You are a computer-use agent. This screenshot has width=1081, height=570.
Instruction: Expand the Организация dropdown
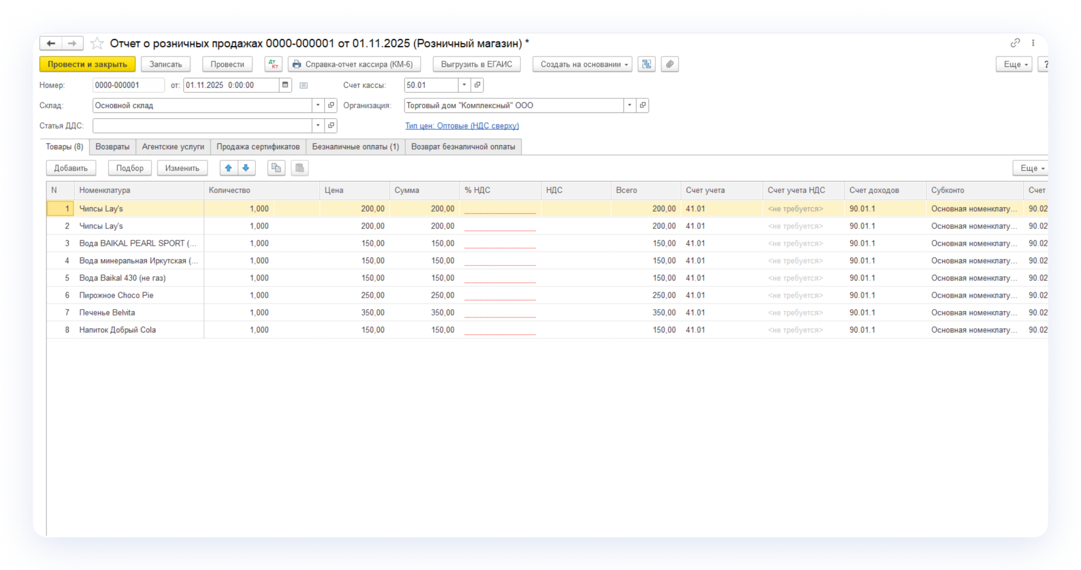629,105
